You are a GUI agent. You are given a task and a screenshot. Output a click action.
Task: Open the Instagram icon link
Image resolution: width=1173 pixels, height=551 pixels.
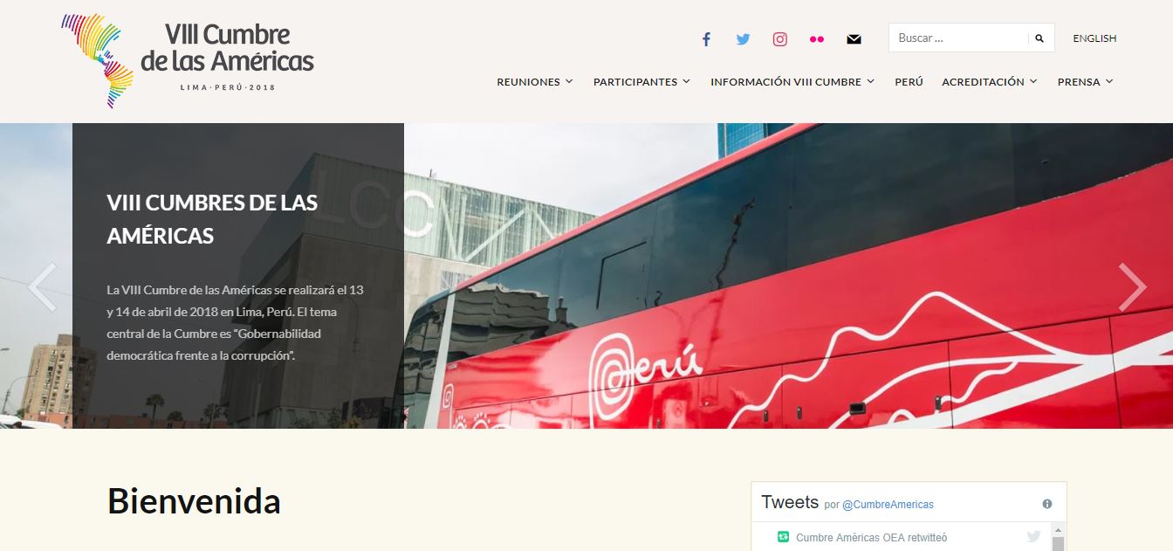pyautogui.click(x=780, y=38)
